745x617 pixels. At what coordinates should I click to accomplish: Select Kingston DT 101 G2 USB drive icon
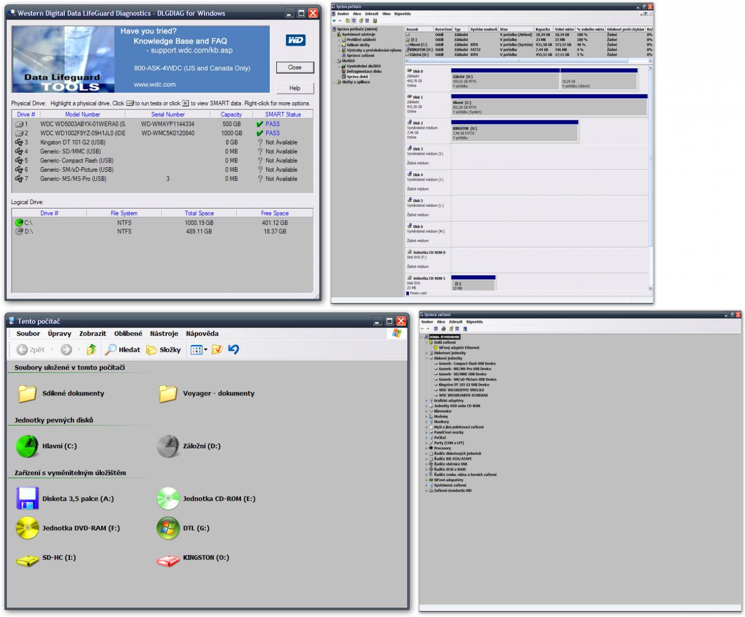19,142
